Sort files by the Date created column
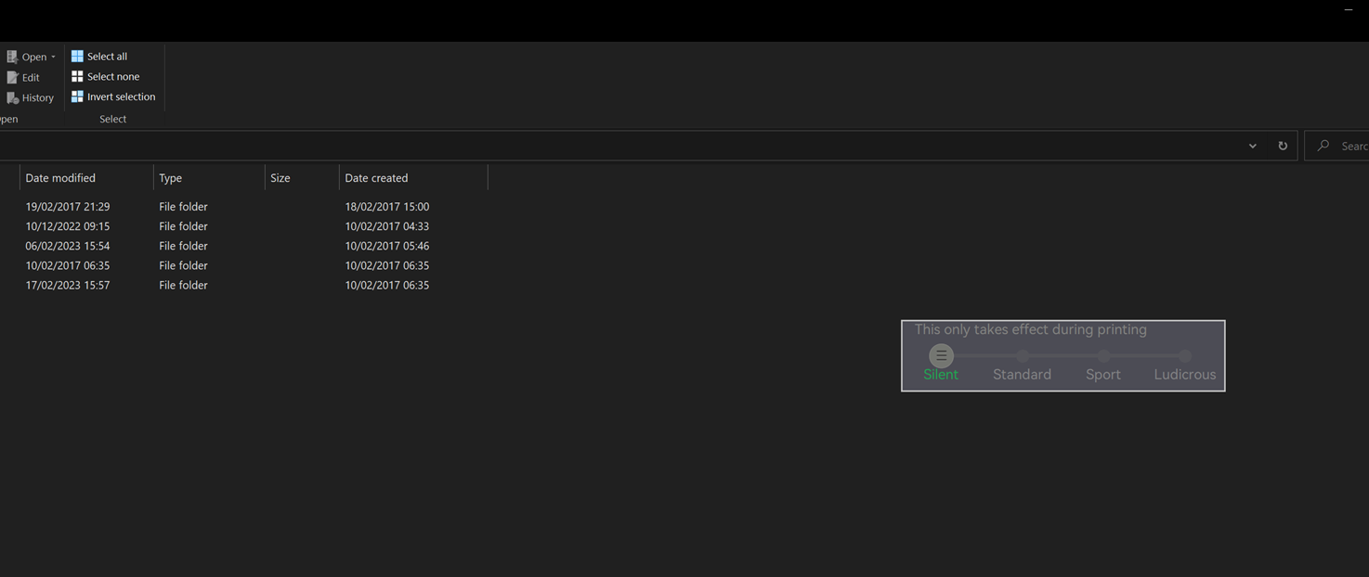Screen dimensions: 1369x577 (376, 177)
